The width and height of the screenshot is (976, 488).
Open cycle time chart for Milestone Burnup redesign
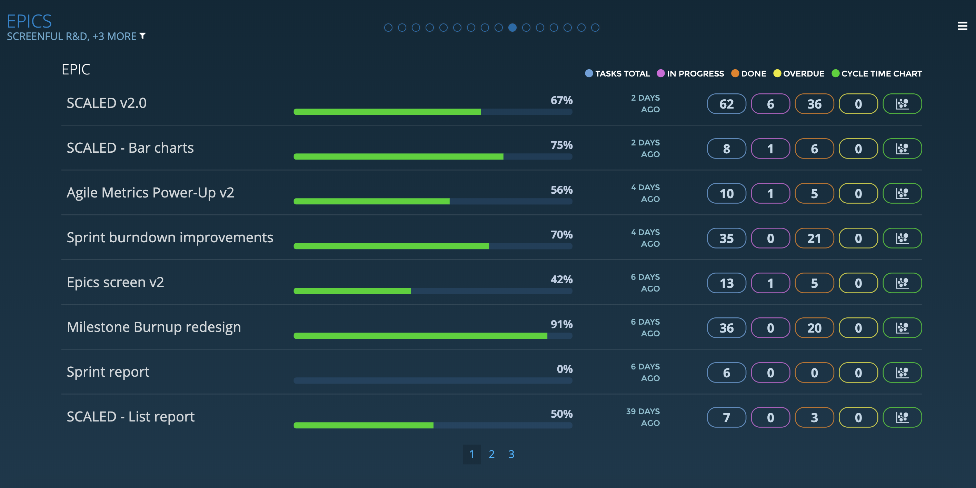[x=902, y=328]
